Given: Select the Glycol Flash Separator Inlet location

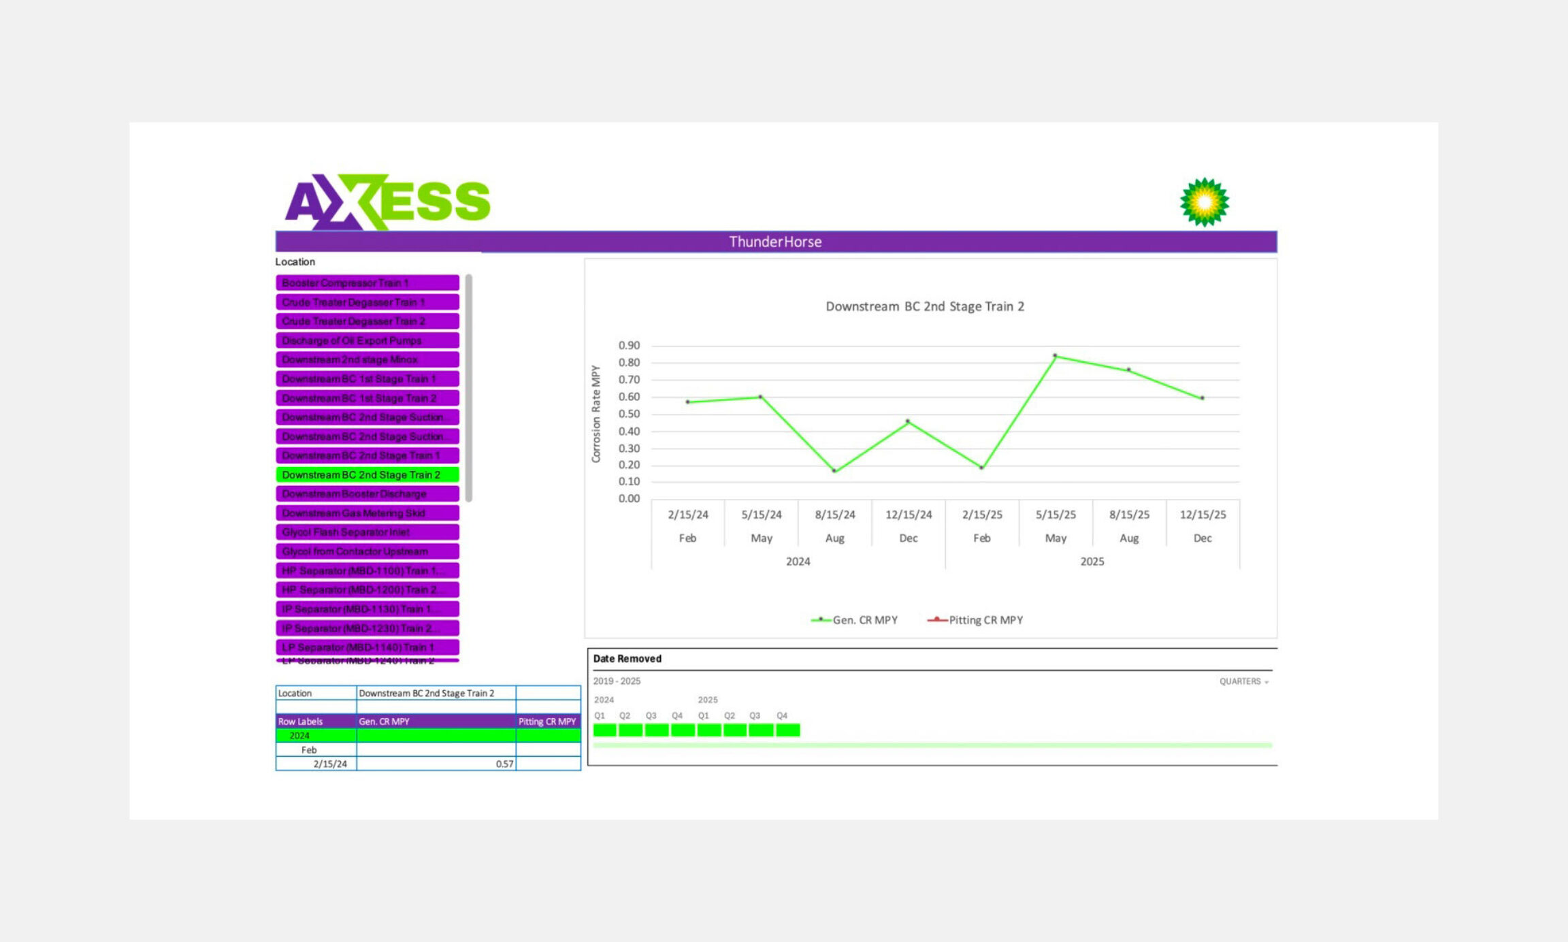Looking at the screenshot, I should click(x=367, y=532).
